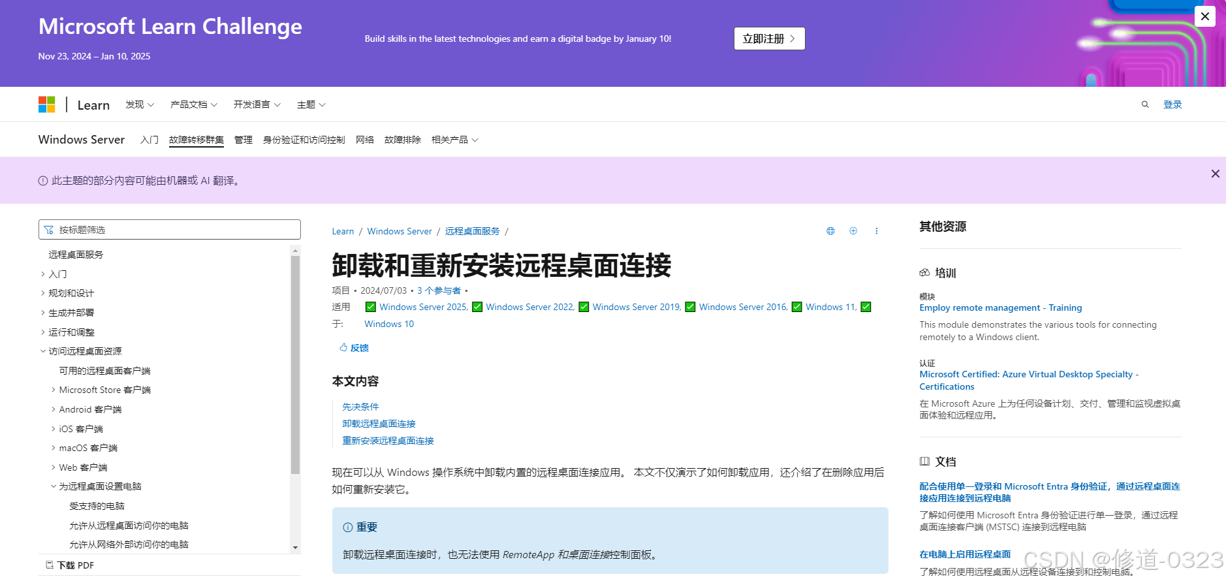Select the 故障转移群集 tab
Screen dimensions: 1226x581
196,140
